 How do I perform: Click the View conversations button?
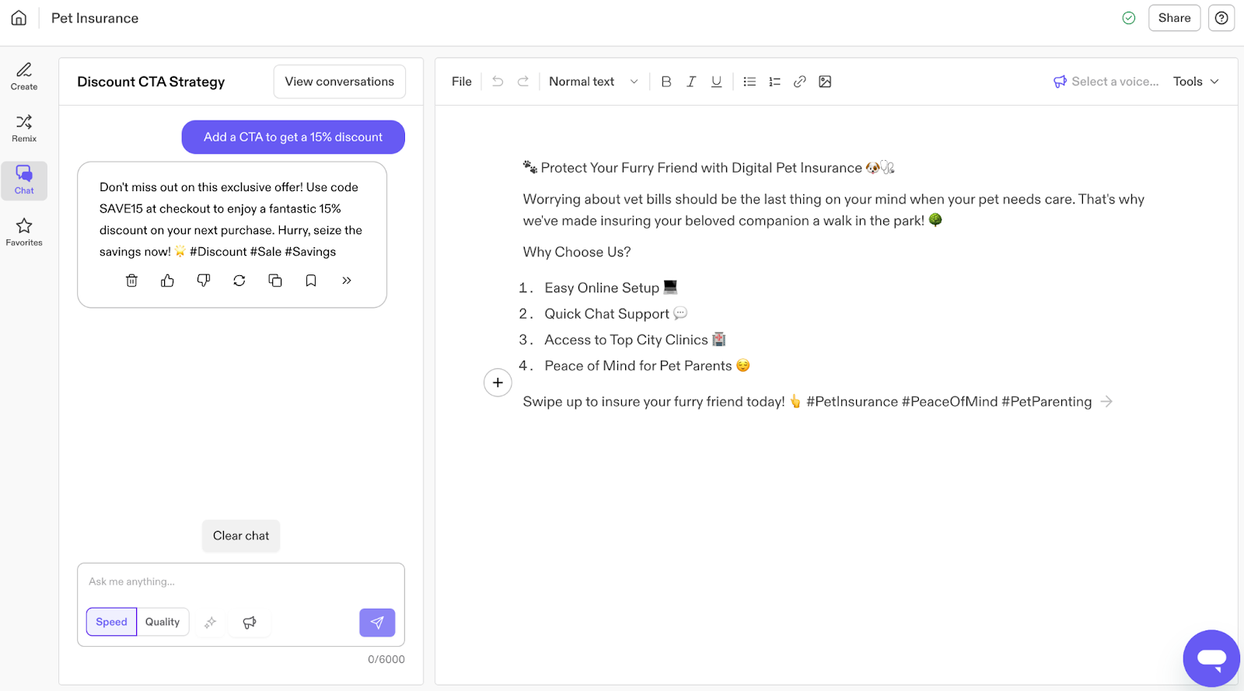click(339, 82)
